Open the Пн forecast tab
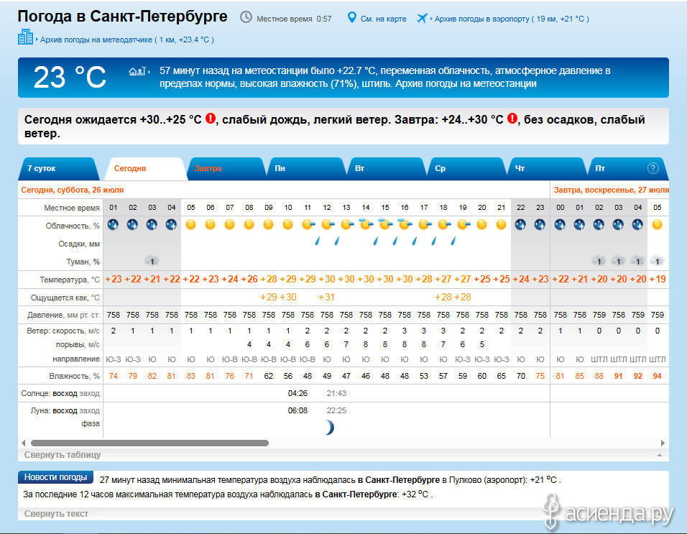 pos(306,169)
